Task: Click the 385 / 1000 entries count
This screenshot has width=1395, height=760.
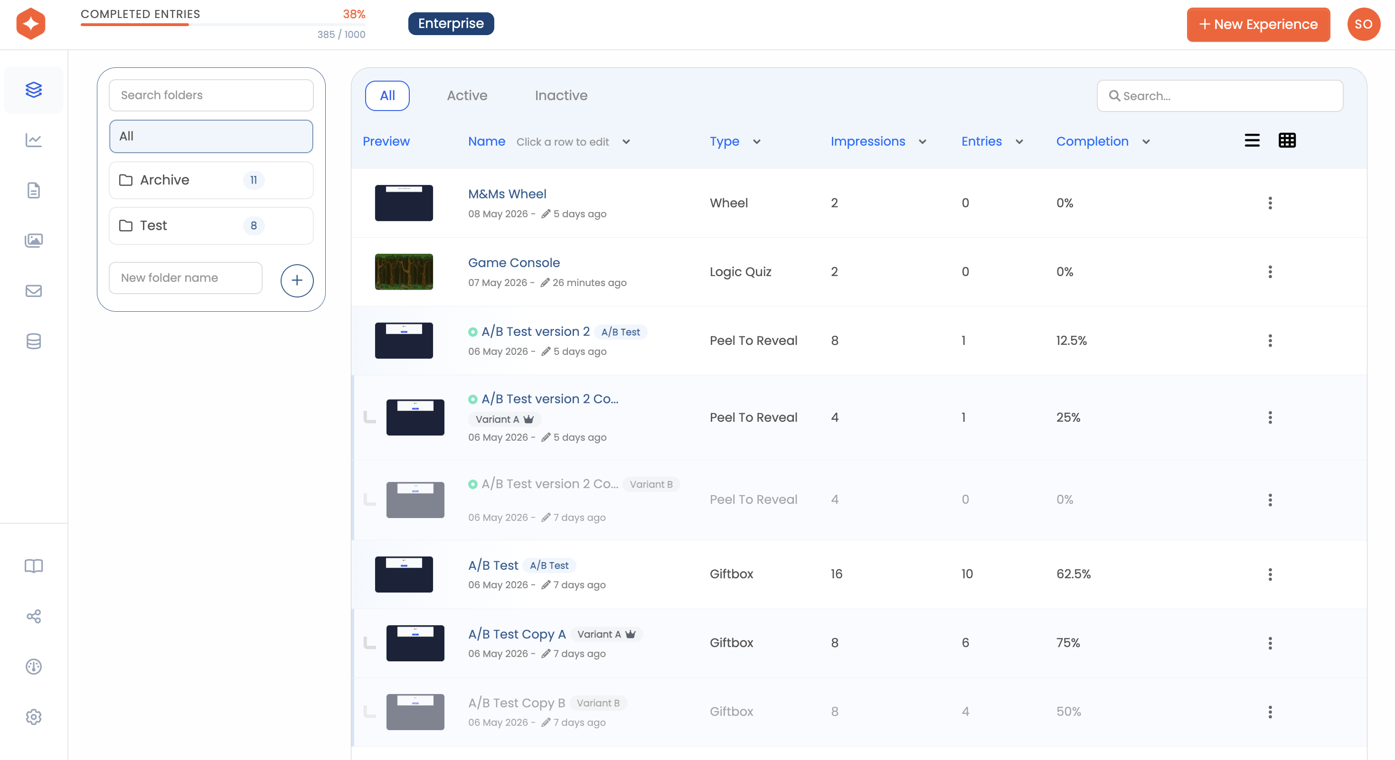Action: (341, 35)
